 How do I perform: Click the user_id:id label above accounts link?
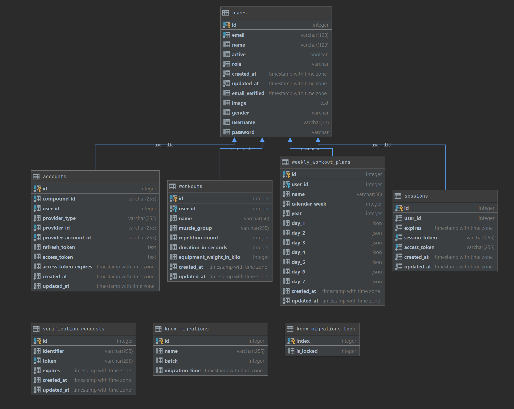pos(164,145)
